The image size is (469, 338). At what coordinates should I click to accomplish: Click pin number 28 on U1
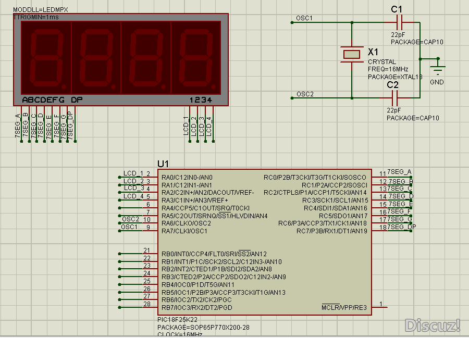click(147, 304)
